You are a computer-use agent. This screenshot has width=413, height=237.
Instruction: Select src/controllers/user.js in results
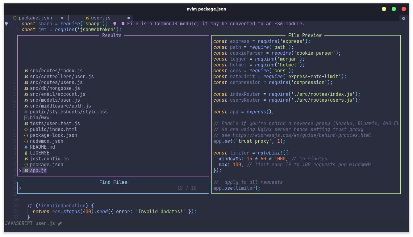tap(62, 77)
